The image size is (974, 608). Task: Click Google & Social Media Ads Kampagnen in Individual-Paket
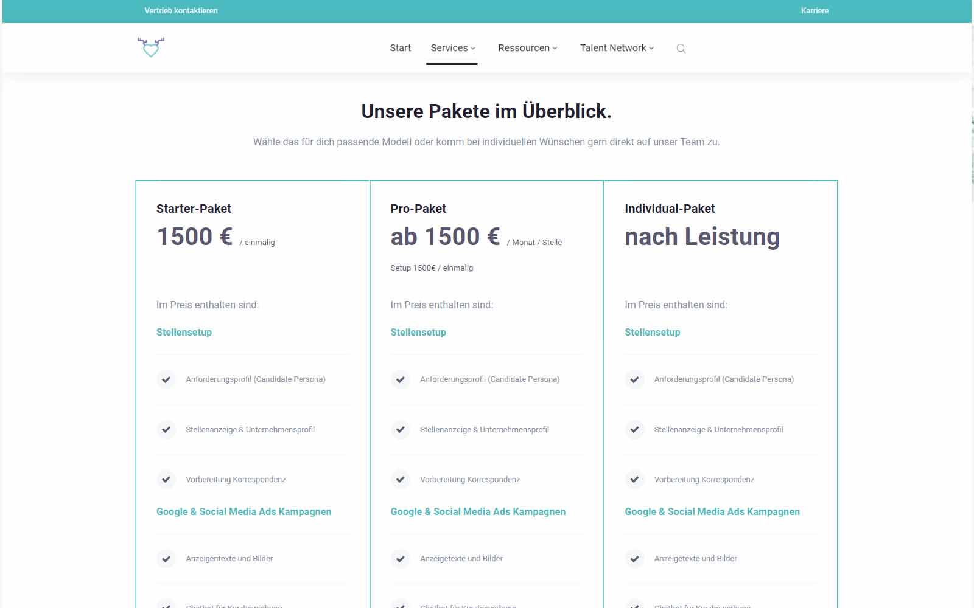point(712,511)
